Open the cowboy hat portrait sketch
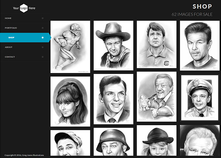 [x=113, y=45]
